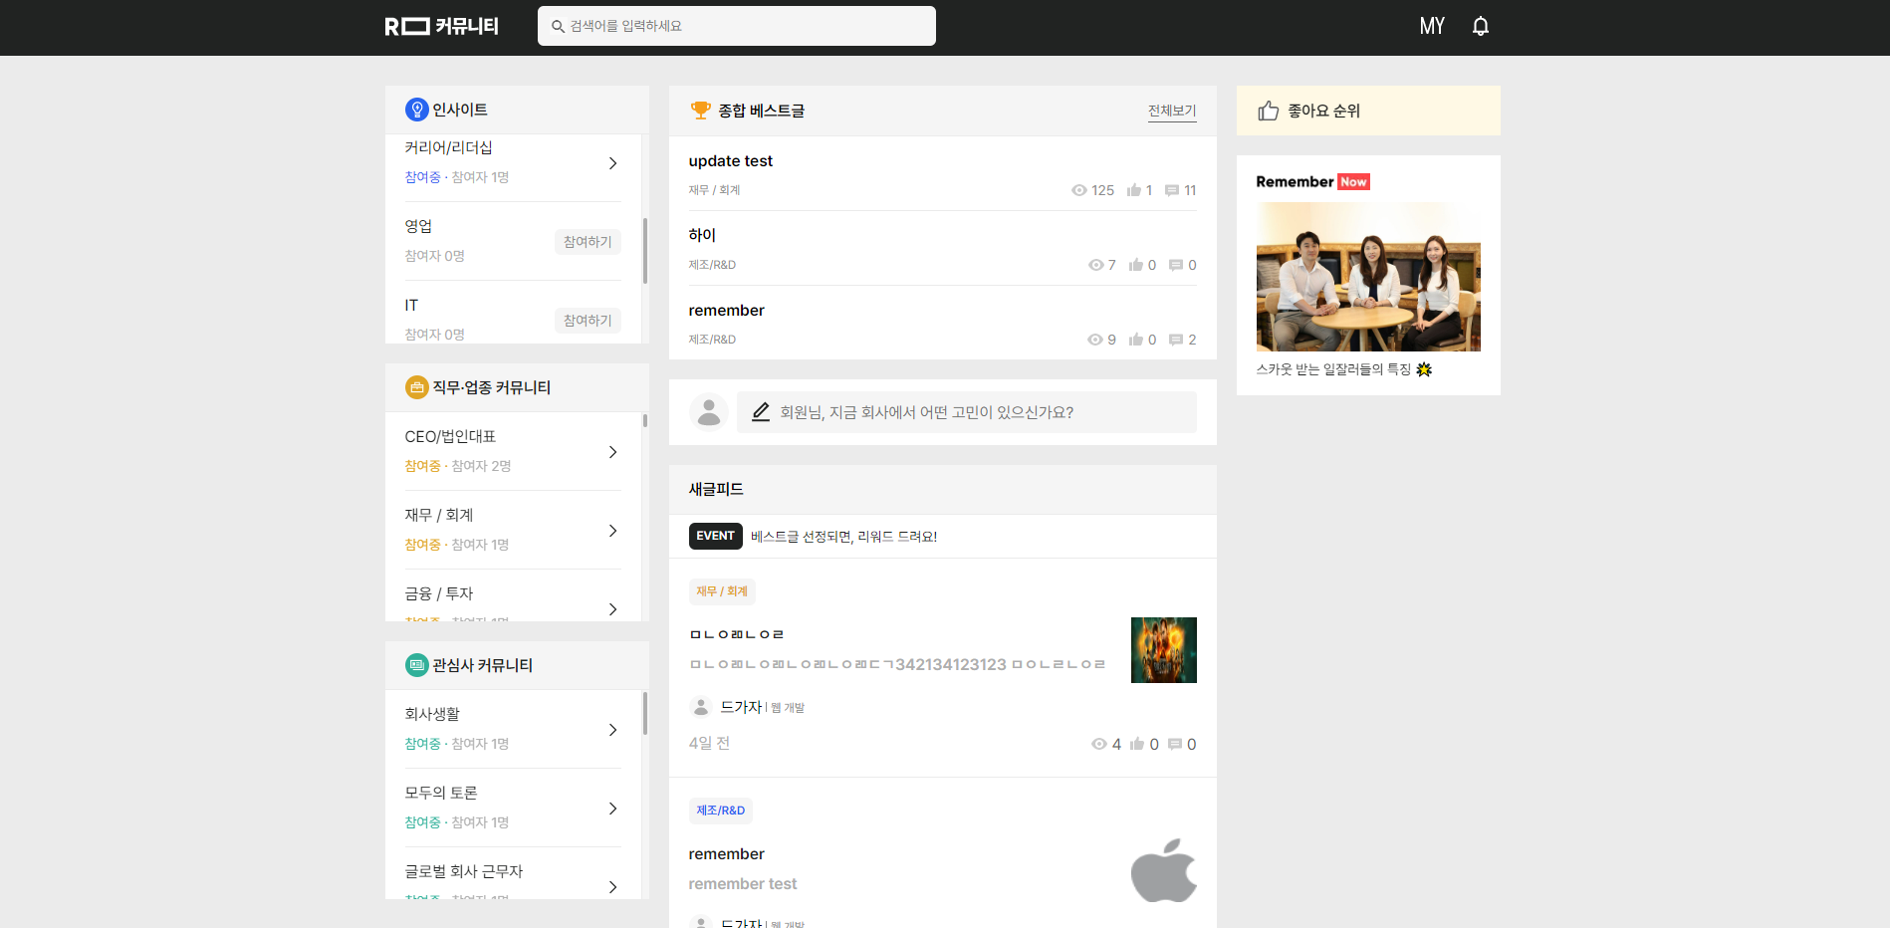The height and width of the screenshot is (928, 1890).
Task: Click the like icon on 하이 post
Action: point(1135,265)
